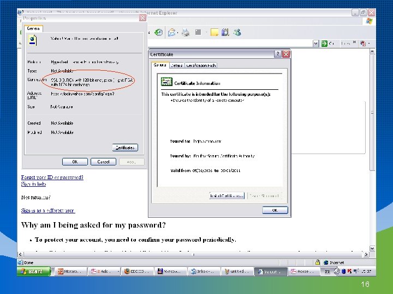Click the grayed-out Edit toolbar icon
The image size is (393, 294).
198,32
